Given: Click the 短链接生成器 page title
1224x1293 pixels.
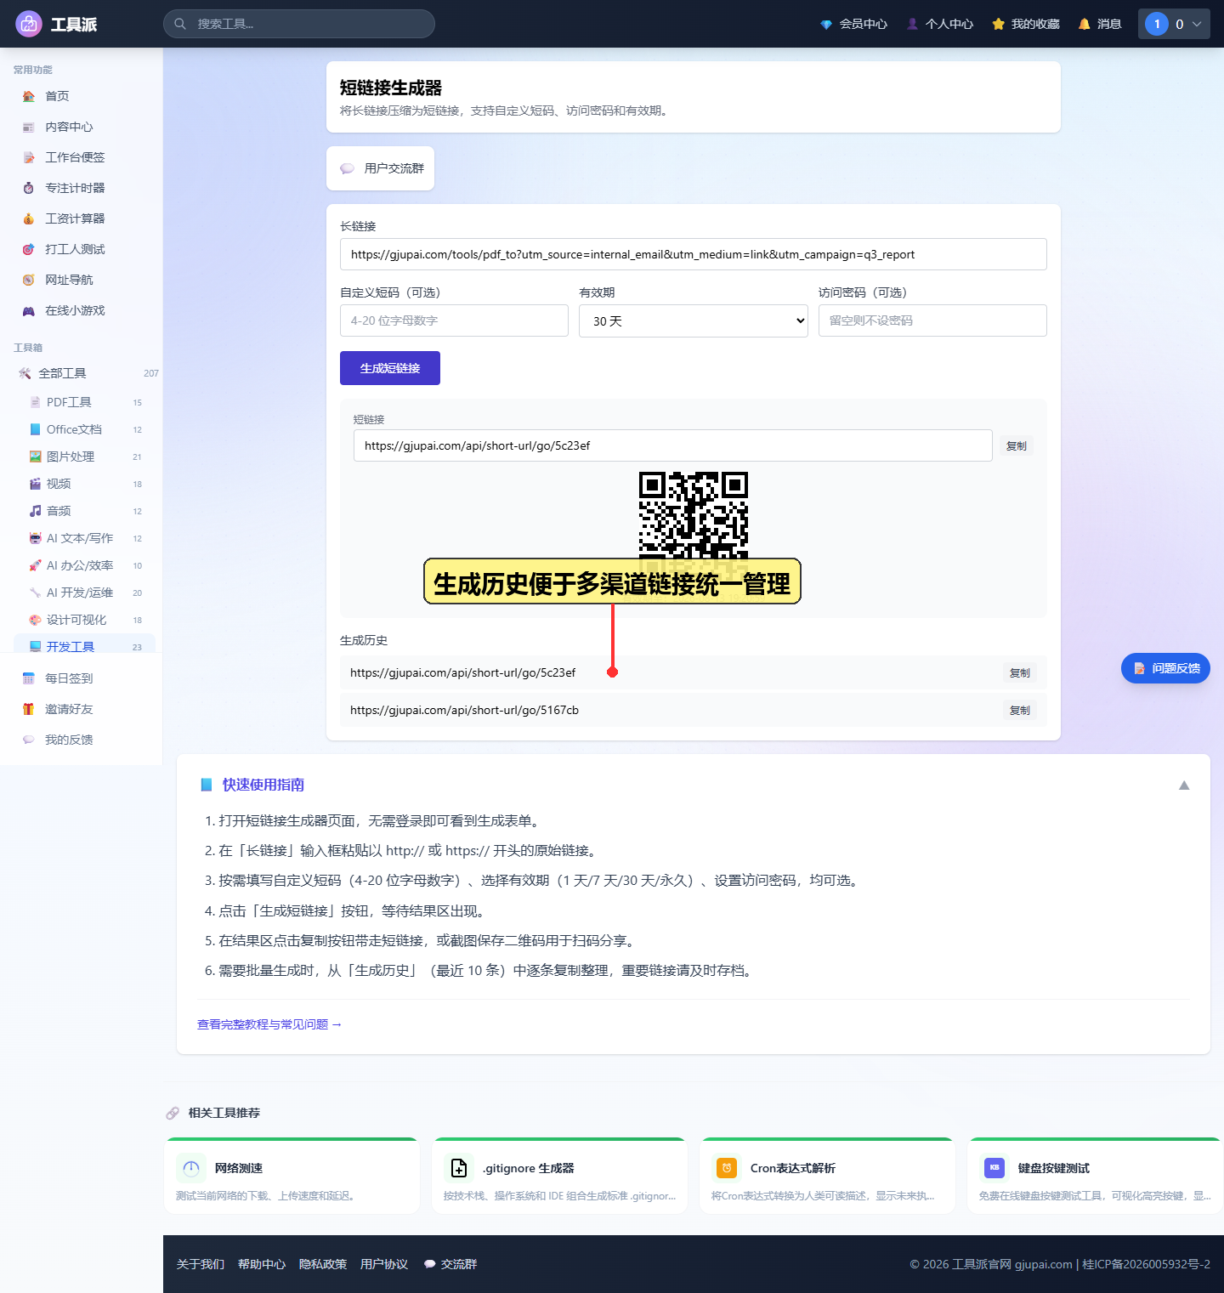Looking at the screenshot, I should (x=391, y=88).
